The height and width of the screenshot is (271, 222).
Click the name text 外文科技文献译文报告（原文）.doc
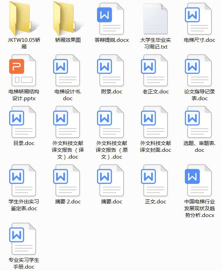(x=112, y=150)
